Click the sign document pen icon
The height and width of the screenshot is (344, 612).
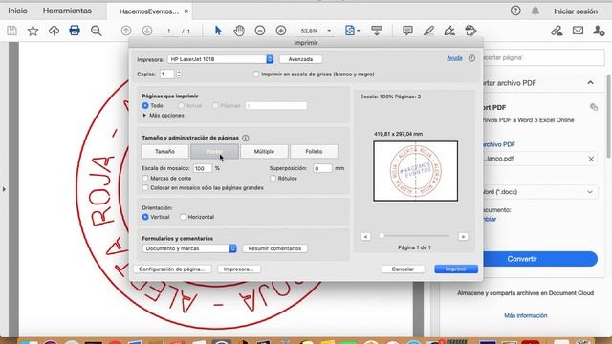449,31
